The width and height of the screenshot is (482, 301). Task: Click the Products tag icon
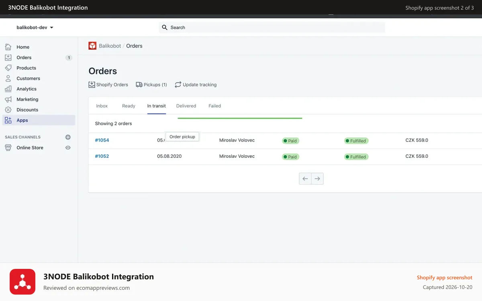point(8,68)
